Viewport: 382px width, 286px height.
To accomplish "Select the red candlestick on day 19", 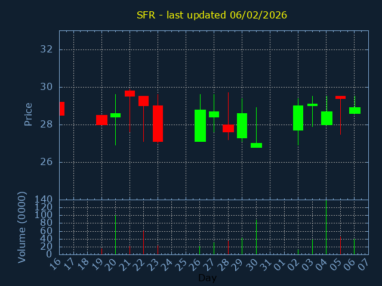I will (x=101, y=120).
